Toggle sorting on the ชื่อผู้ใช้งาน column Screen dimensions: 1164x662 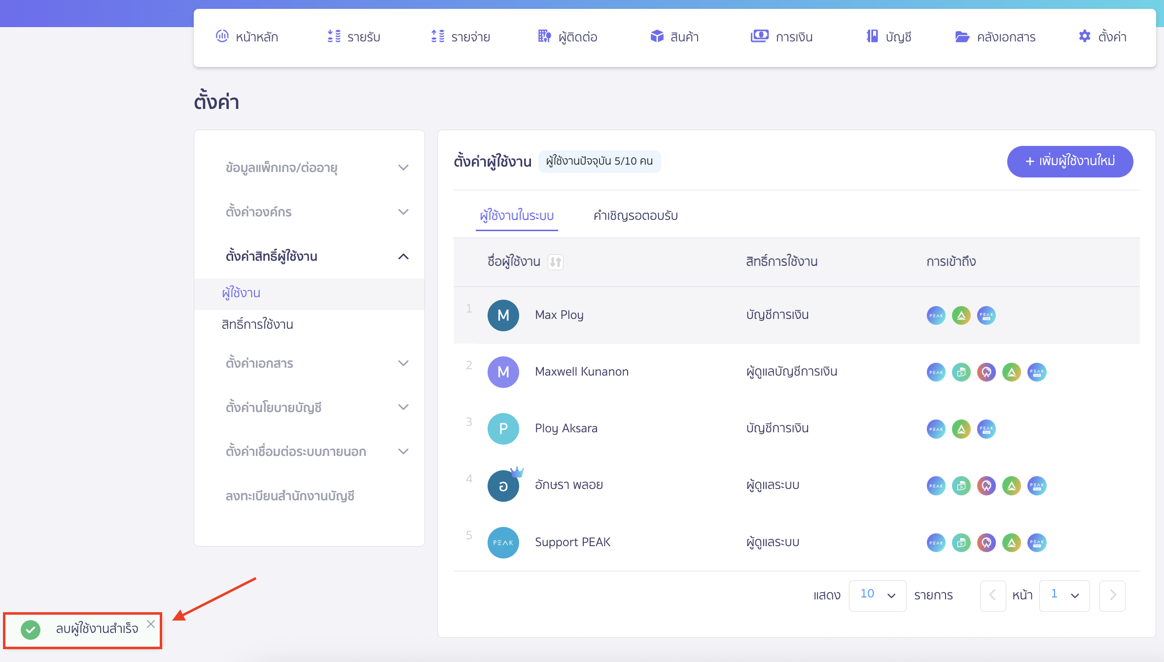[555, 262]
